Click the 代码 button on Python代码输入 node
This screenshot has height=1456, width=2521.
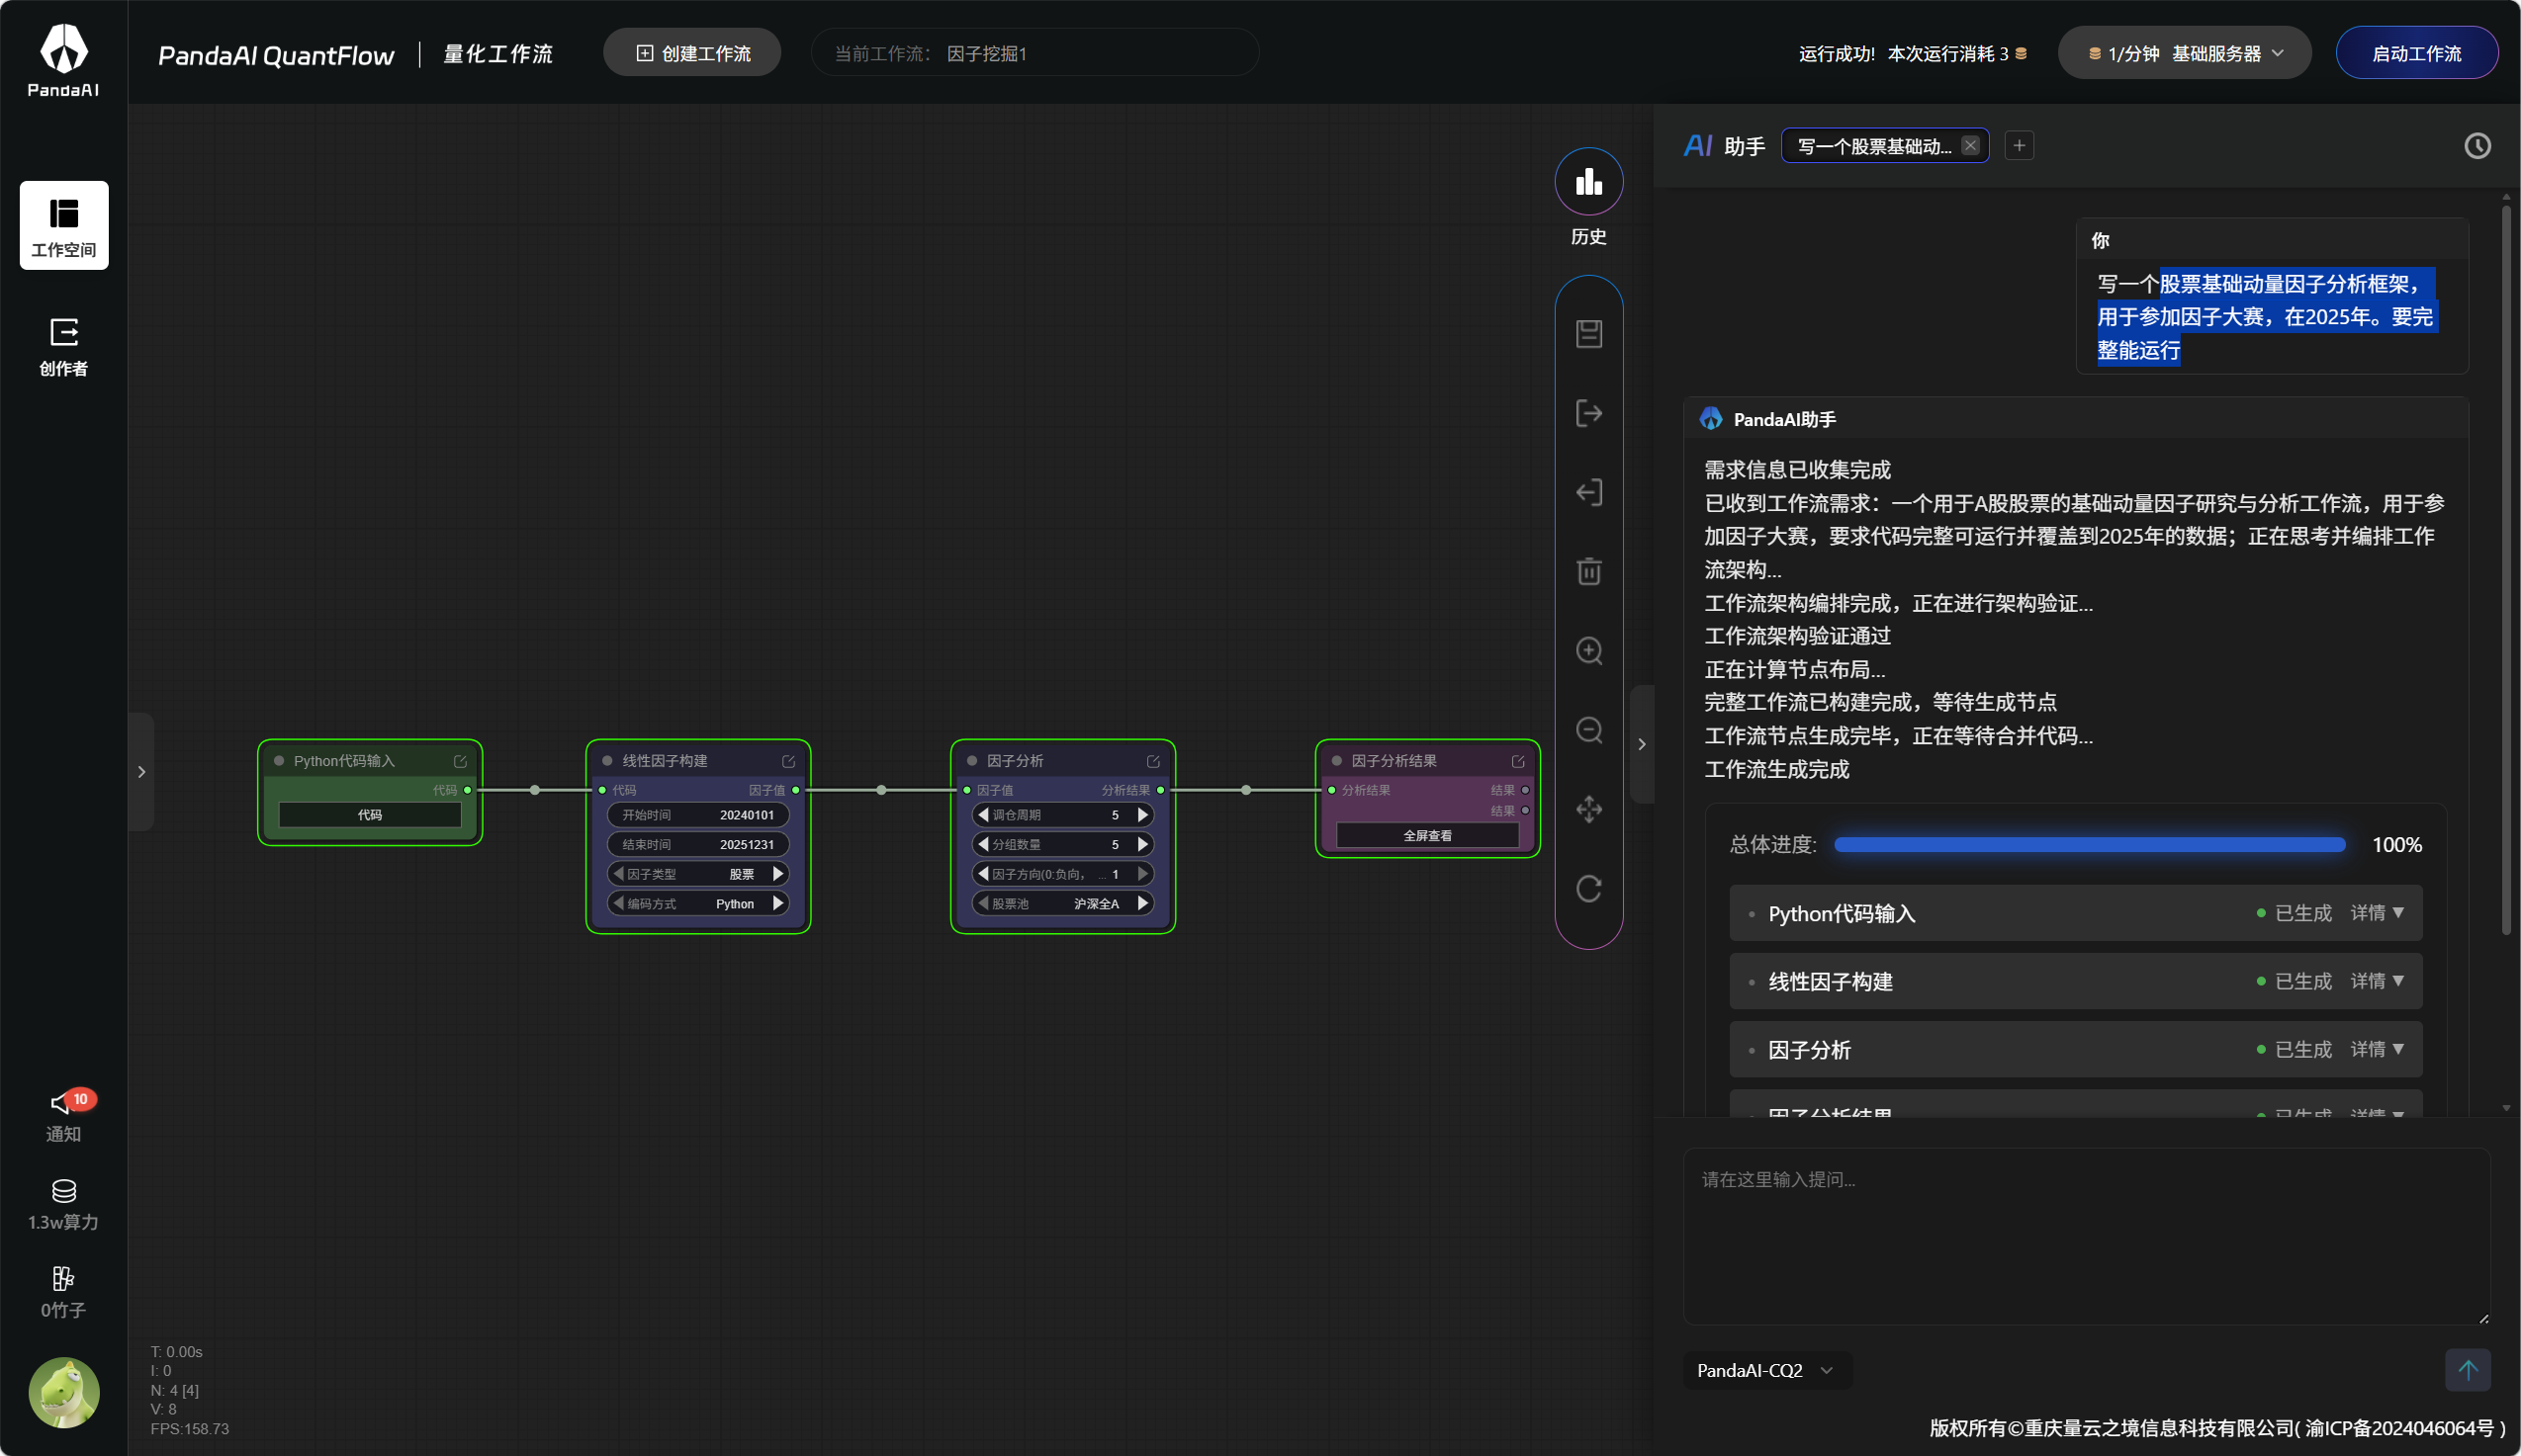pyautogui.click(x=370, y=815)
